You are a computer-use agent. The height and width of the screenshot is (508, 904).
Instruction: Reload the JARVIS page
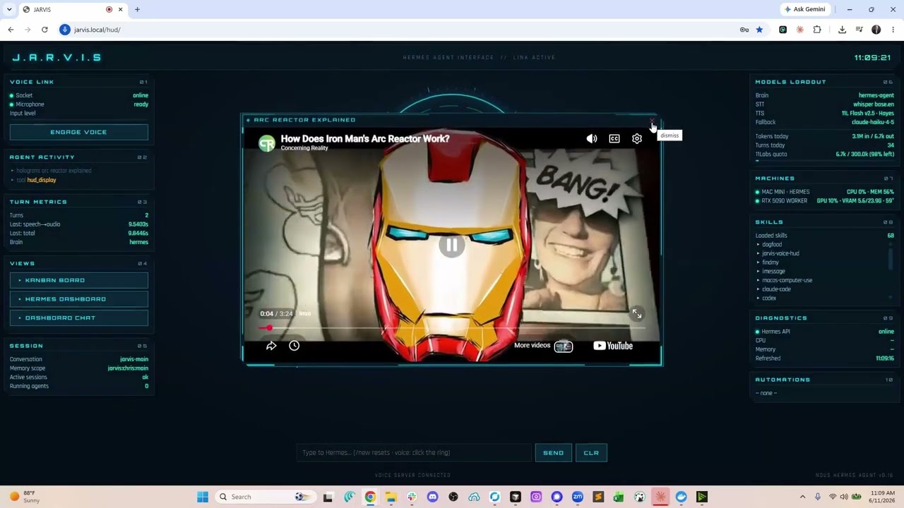pyautogui.click(x=44, y=30)
